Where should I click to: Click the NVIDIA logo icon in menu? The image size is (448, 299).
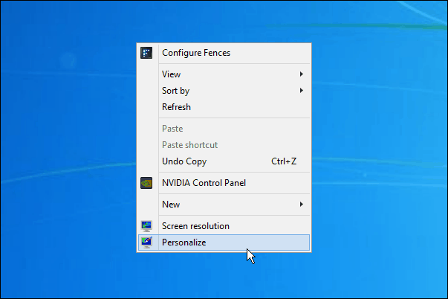[x=146, y=183]
